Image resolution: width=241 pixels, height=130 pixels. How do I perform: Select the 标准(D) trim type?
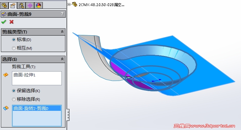(14, 40)
